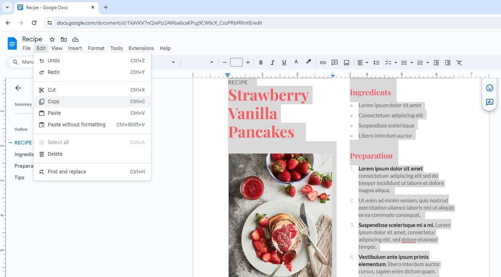Click the 'Libero interdum auctor' bullet
501x277 pixels.
385,136
